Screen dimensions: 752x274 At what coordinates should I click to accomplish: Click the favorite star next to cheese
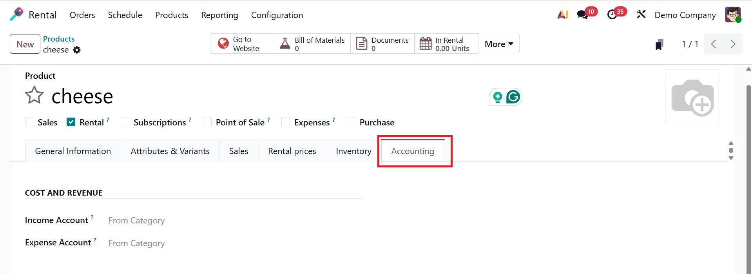point(34,95)
